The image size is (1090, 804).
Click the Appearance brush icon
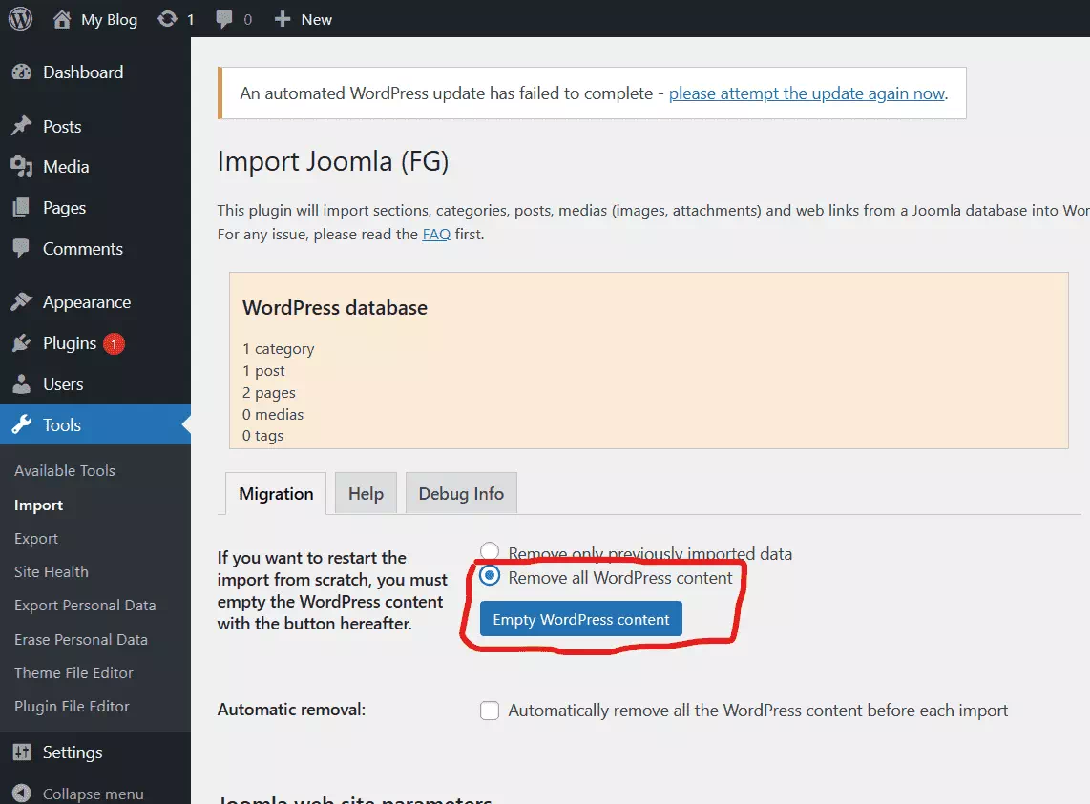pyautogui.click(x=22, y=301)
